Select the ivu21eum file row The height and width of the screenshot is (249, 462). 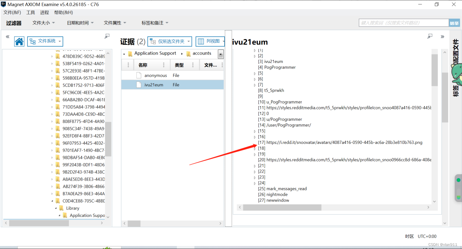[x=172, y=85]
